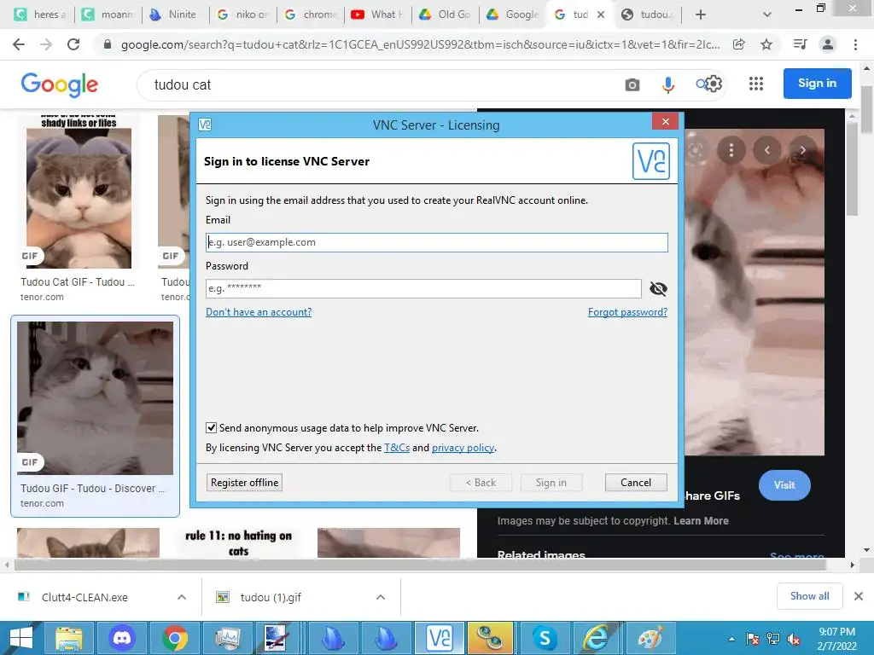Open 'Tudou GIF - Tudou - Discover' thumbnail
This screenshot has height=655, width=874.
pos(95,398)
